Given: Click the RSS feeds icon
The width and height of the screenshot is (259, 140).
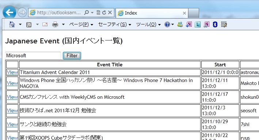Looking at the screenshot, I should click(x=29, y=25).
